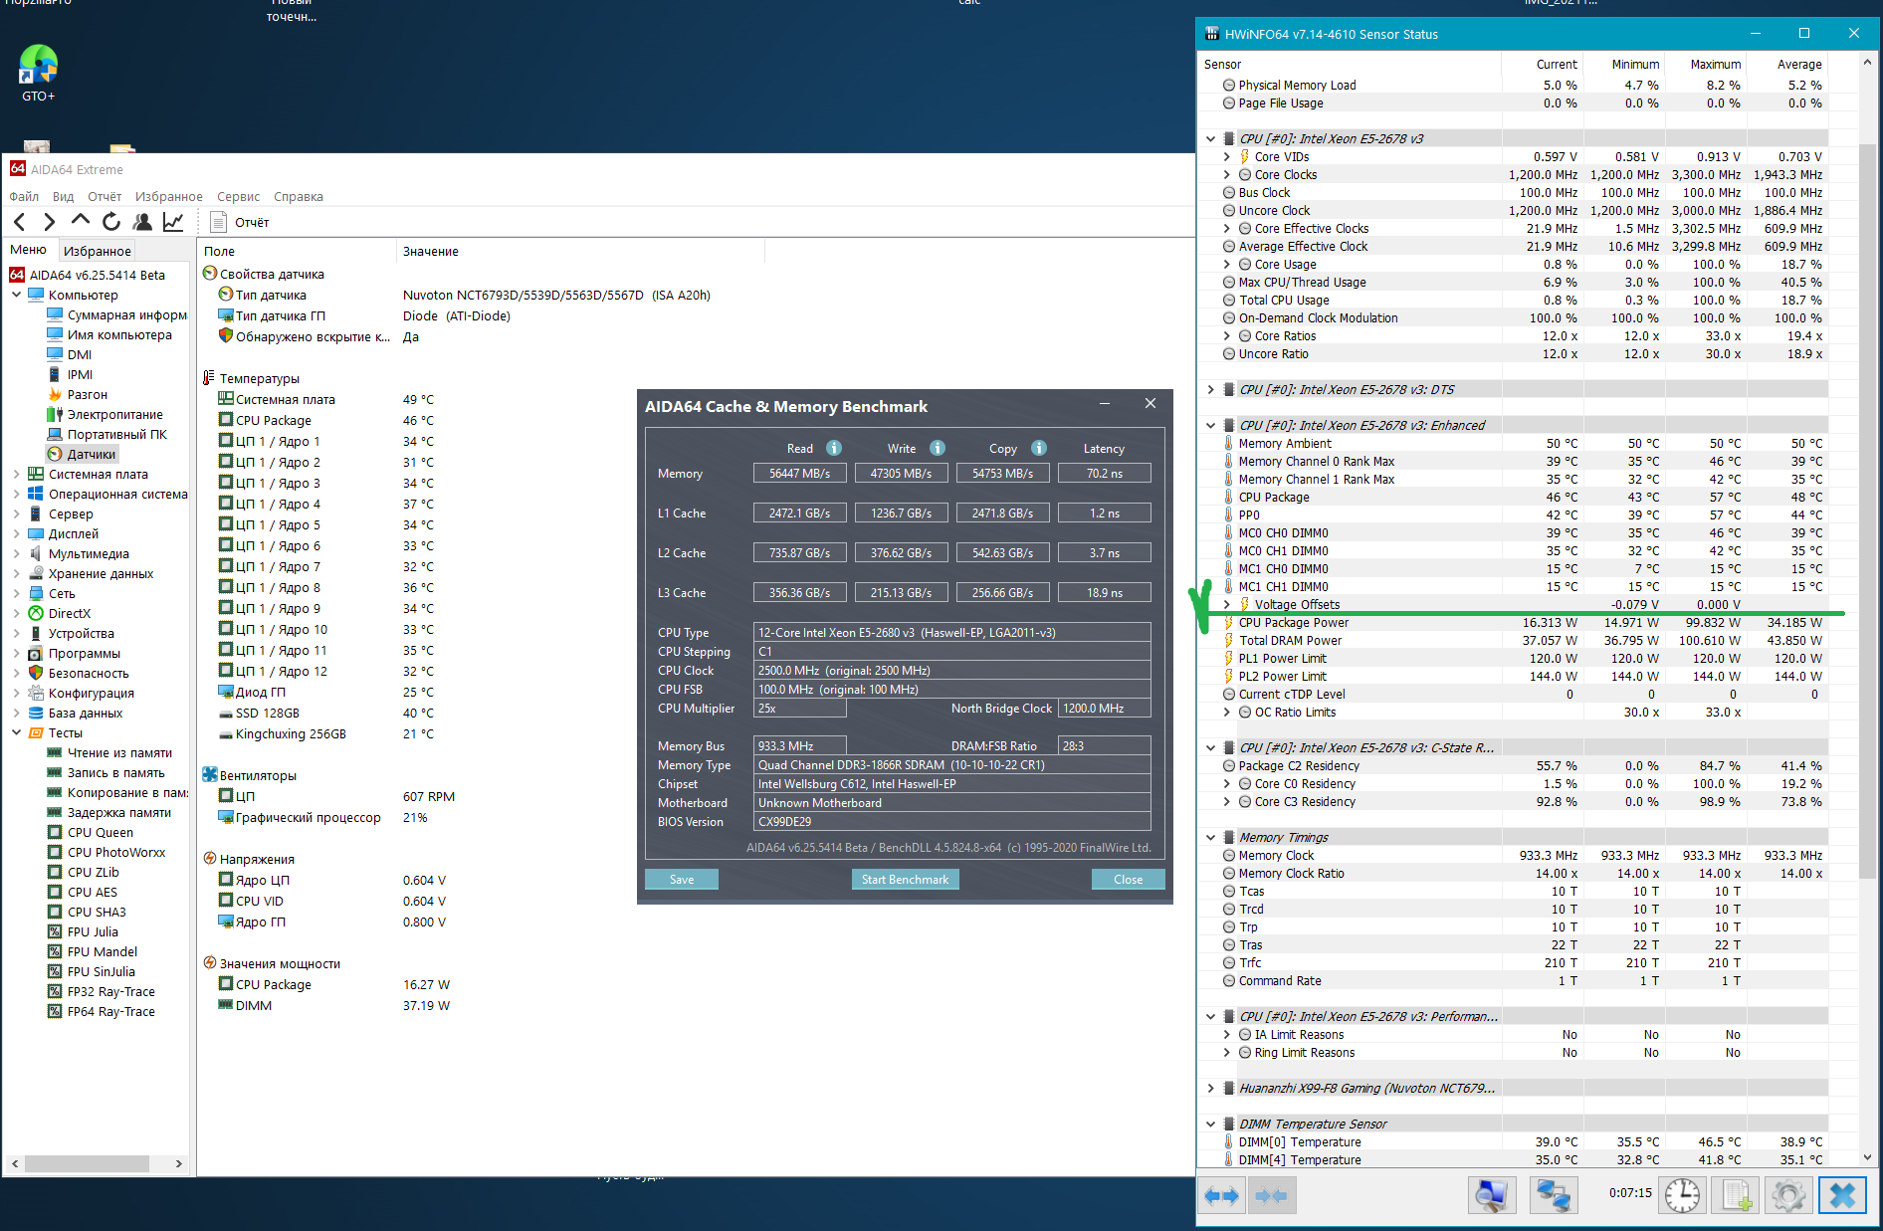The width and height of the screenshot is (1883, 1231).
Task: Collapse the Компьютер node in AIDA64 tree
Action: click(x=16, y=295)
